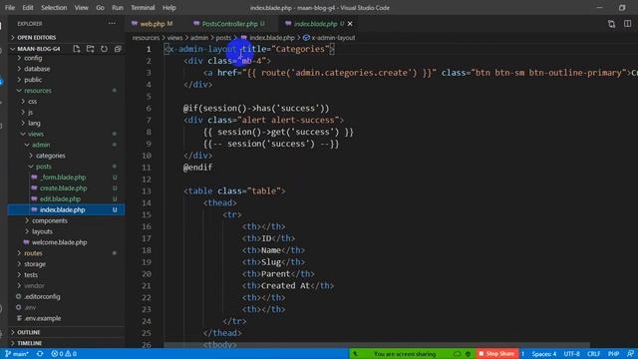Open the Edit menu

[x=28, y=8]
